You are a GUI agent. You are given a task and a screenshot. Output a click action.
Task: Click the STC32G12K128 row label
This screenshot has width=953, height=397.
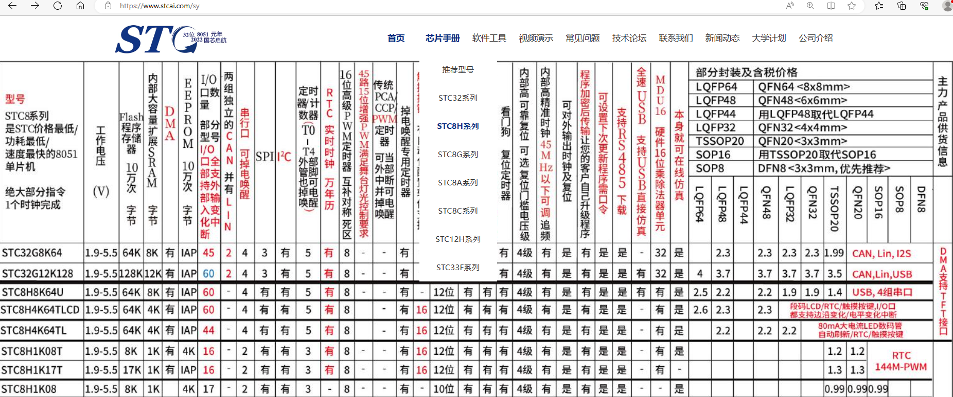[x=38, y=273]
